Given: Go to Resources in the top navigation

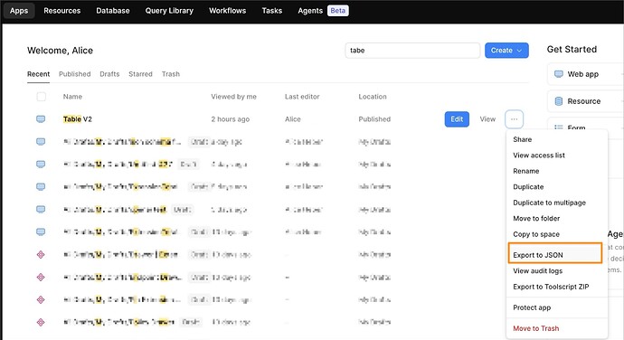Looking at the screenshot, I should 62,11.
